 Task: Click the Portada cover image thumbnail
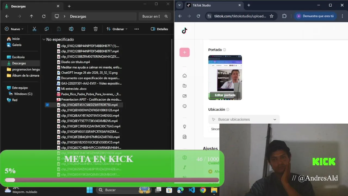point(225,78)
